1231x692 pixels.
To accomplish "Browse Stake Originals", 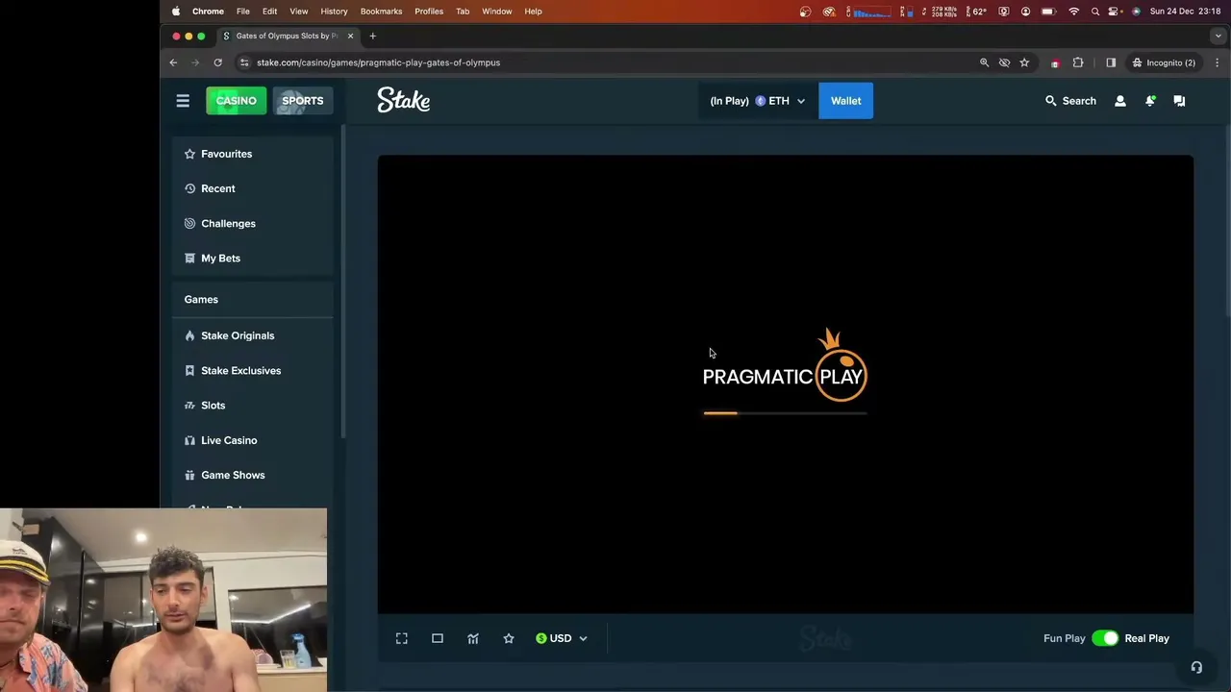I will (253, 335).
